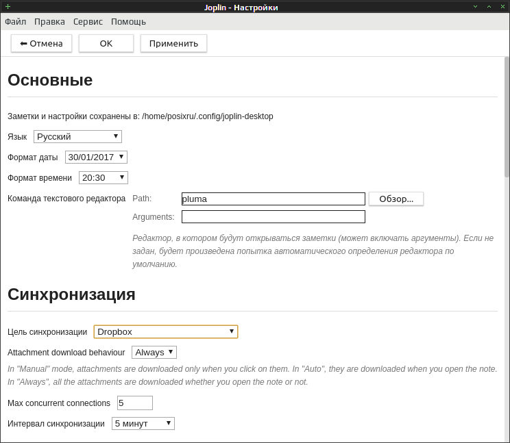Click the editor description text starting Редактор
This screenshot has width=510, height=443.
coord(313,251)
